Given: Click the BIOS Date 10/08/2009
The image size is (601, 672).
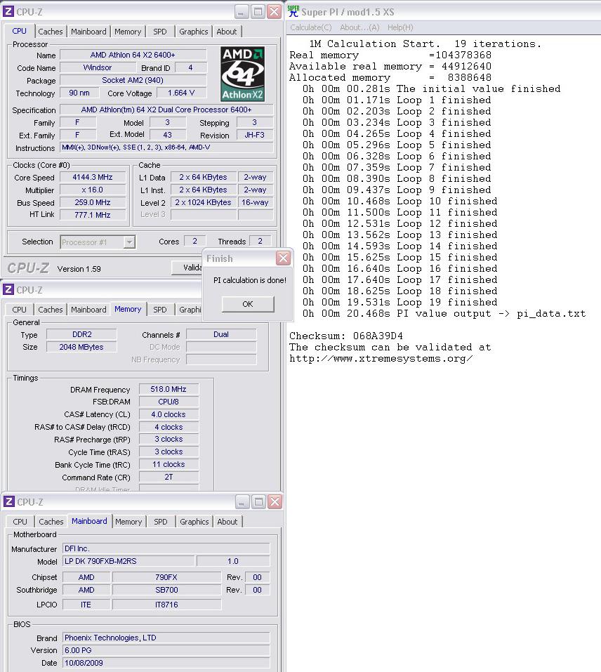Looking at the screenshot, I should coord(166,663).
